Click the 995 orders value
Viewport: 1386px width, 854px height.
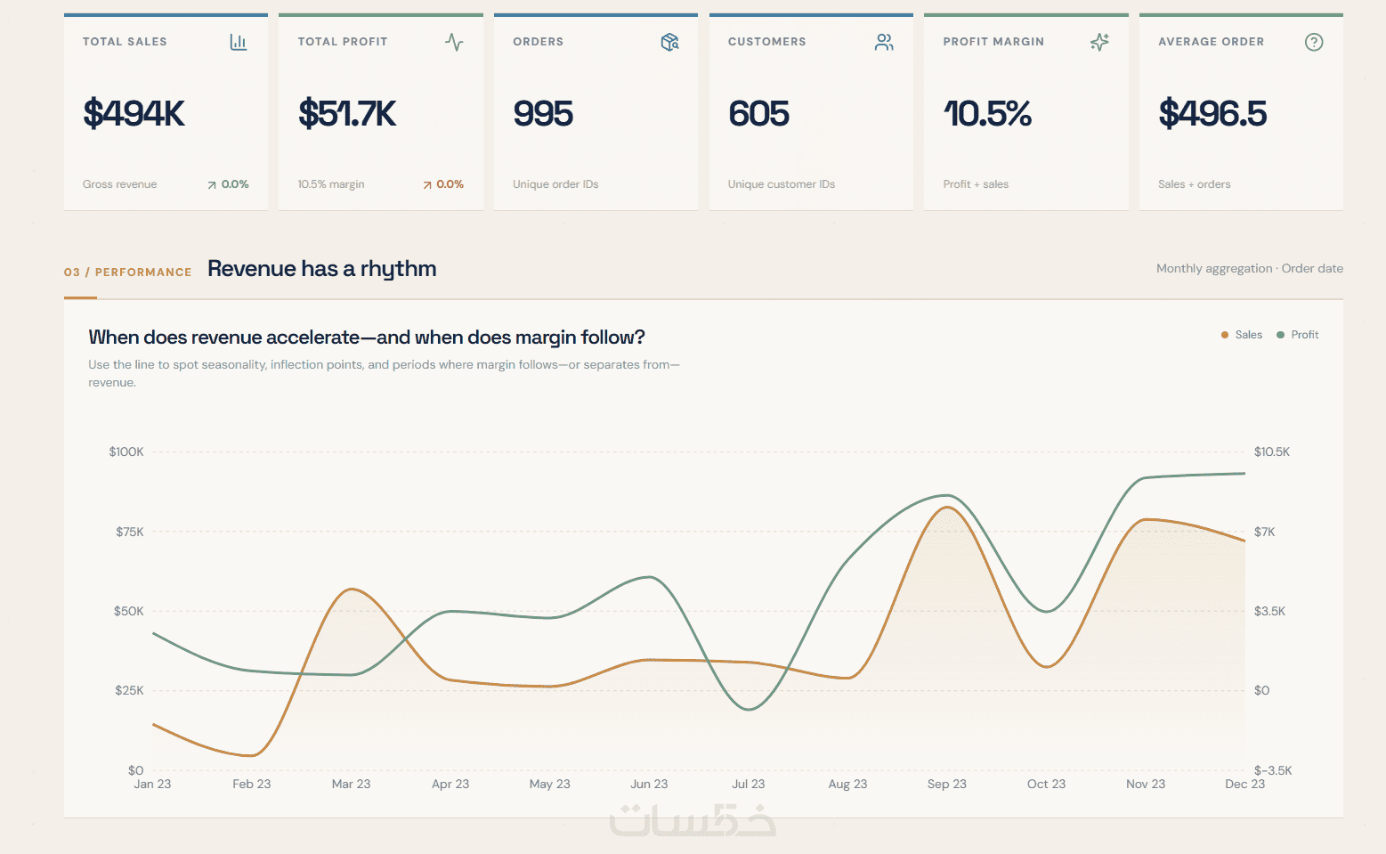pyautogui.click(x=543, y=113)
